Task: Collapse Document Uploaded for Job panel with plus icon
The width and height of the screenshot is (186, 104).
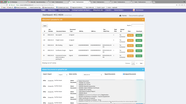Action: pyautogui.click(x=143, y=20)
